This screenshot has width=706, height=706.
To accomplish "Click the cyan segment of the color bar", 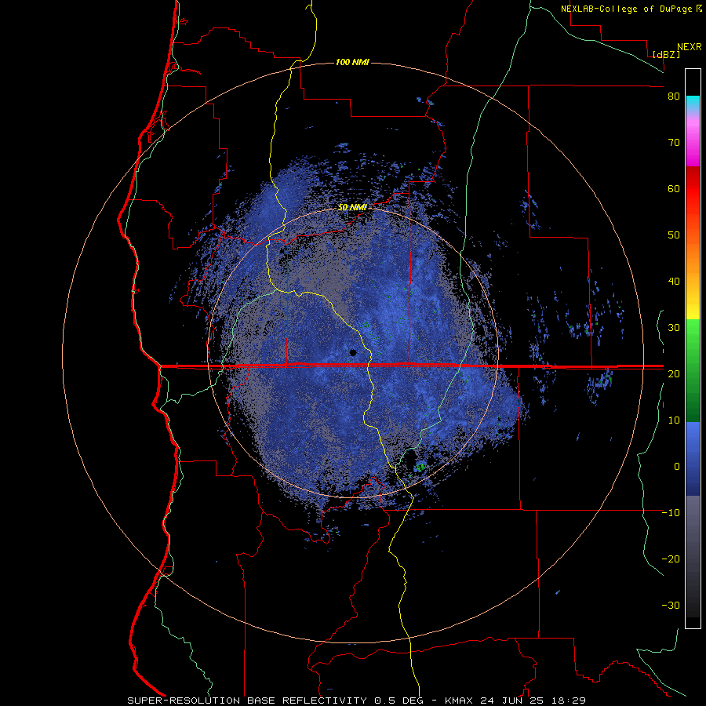I will coord(693,104).
